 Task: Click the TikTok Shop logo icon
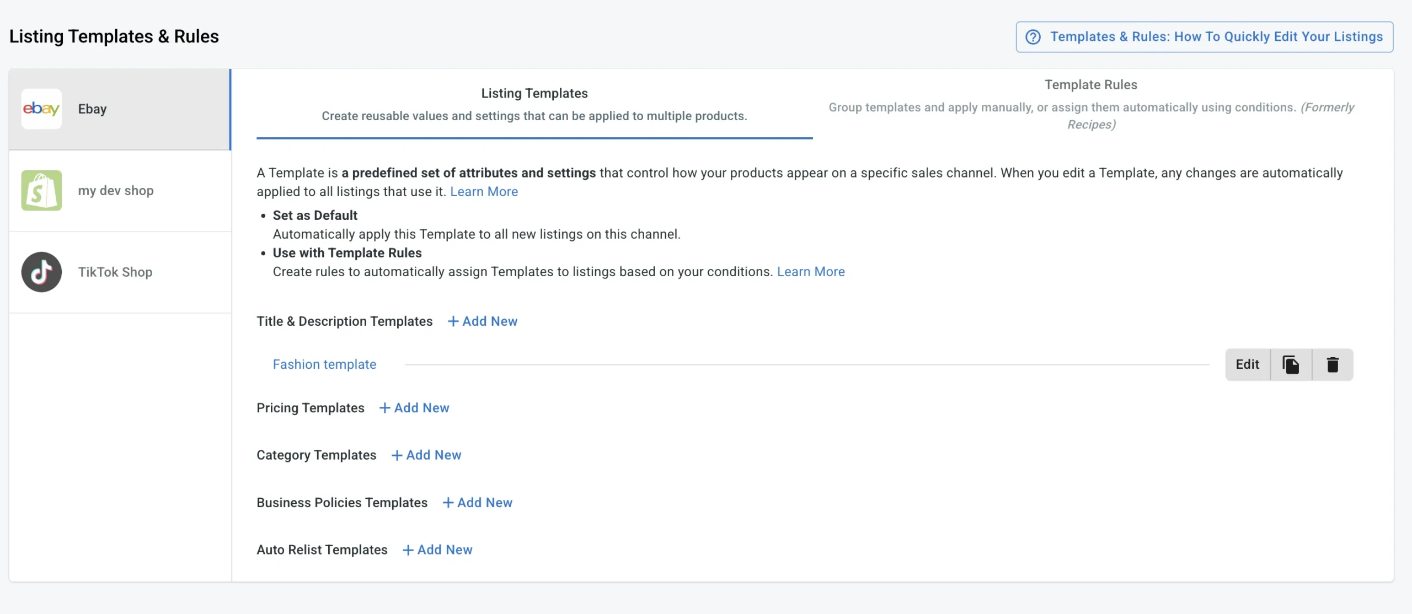tap(41, 272)
